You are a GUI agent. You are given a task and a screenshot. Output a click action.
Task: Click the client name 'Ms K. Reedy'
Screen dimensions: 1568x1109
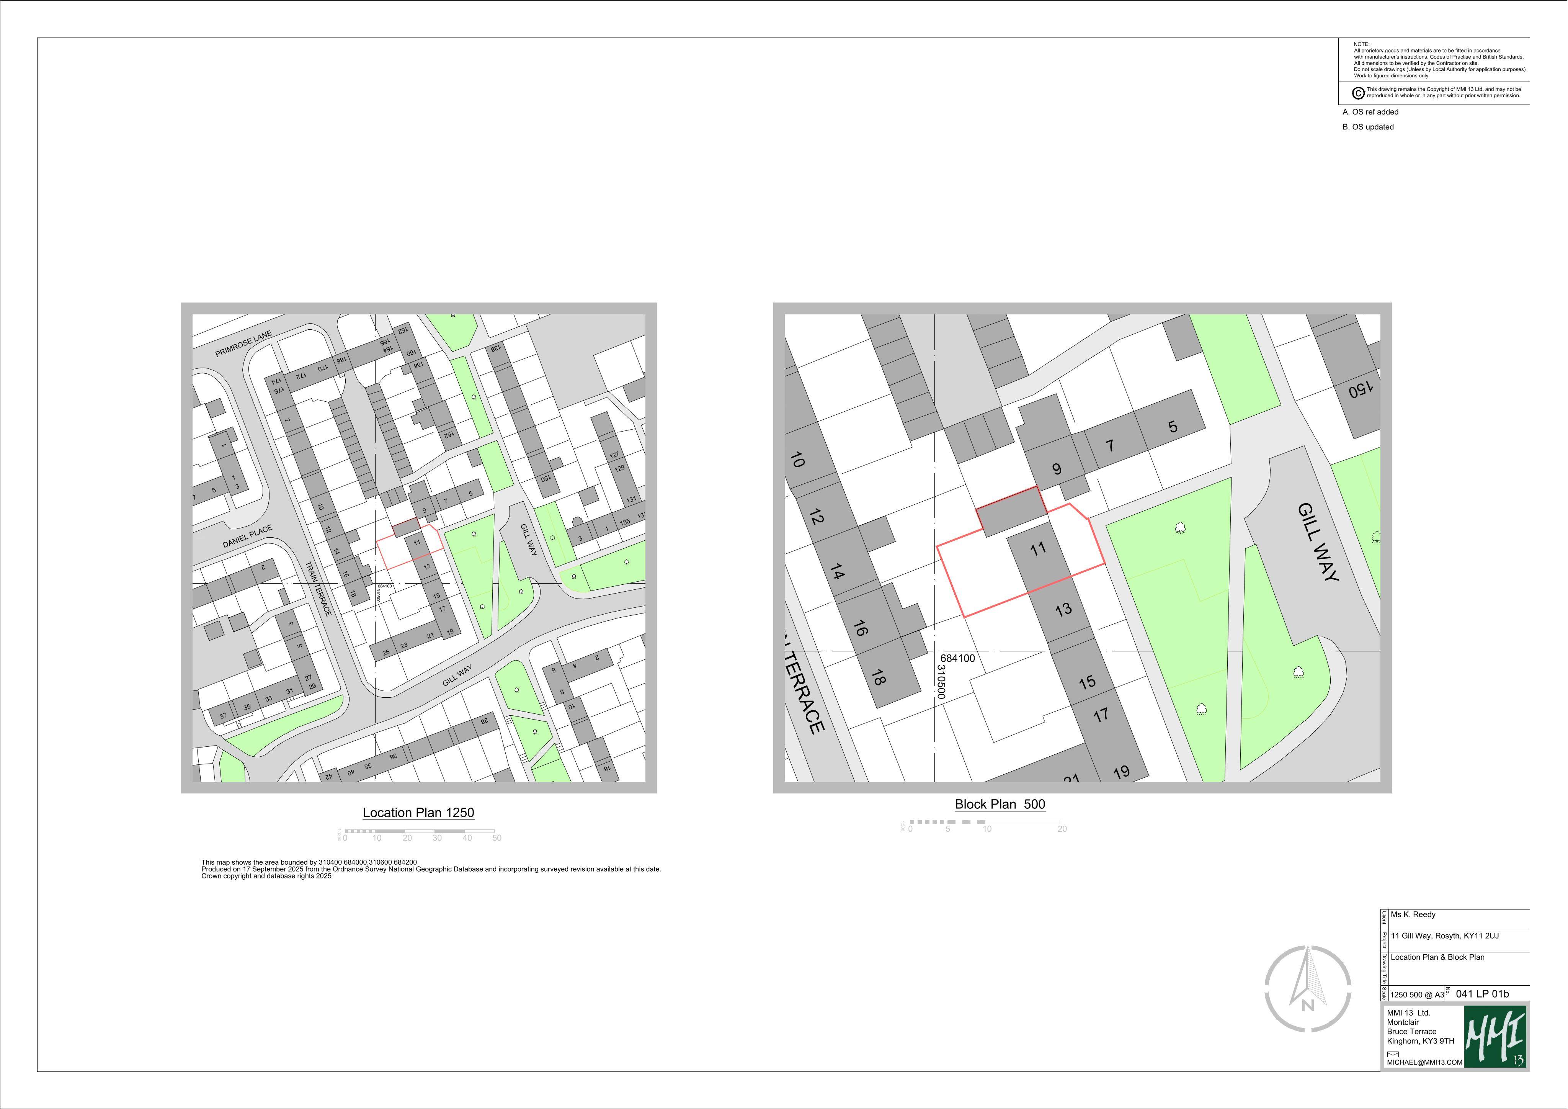[x=1413, y=914]
